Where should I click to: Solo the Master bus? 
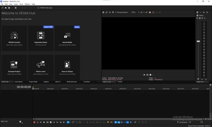(205, 18)
